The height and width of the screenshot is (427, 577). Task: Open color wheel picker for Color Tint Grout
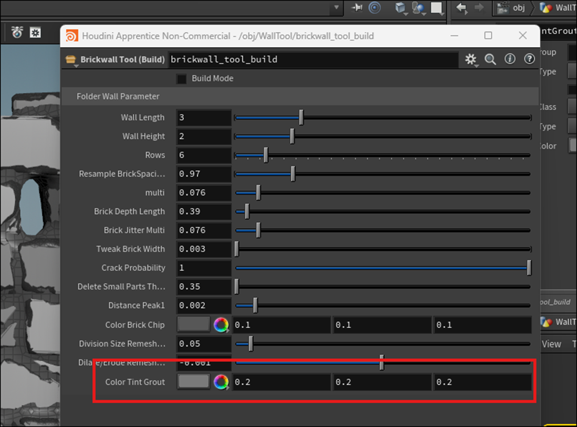coord(221,382)
